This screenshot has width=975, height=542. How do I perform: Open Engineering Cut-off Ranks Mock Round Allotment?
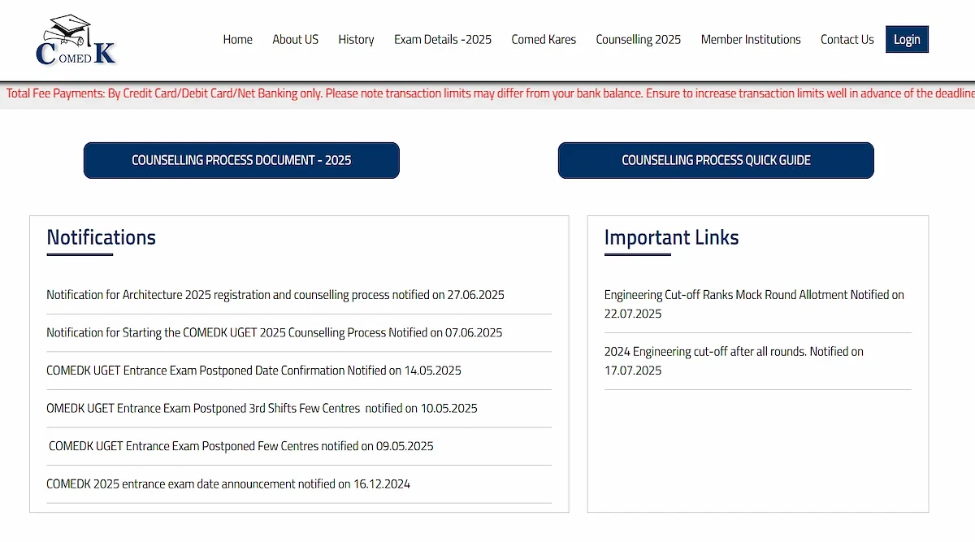(x=754, y=304)
